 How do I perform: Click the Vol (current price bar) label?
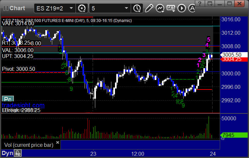29,145
